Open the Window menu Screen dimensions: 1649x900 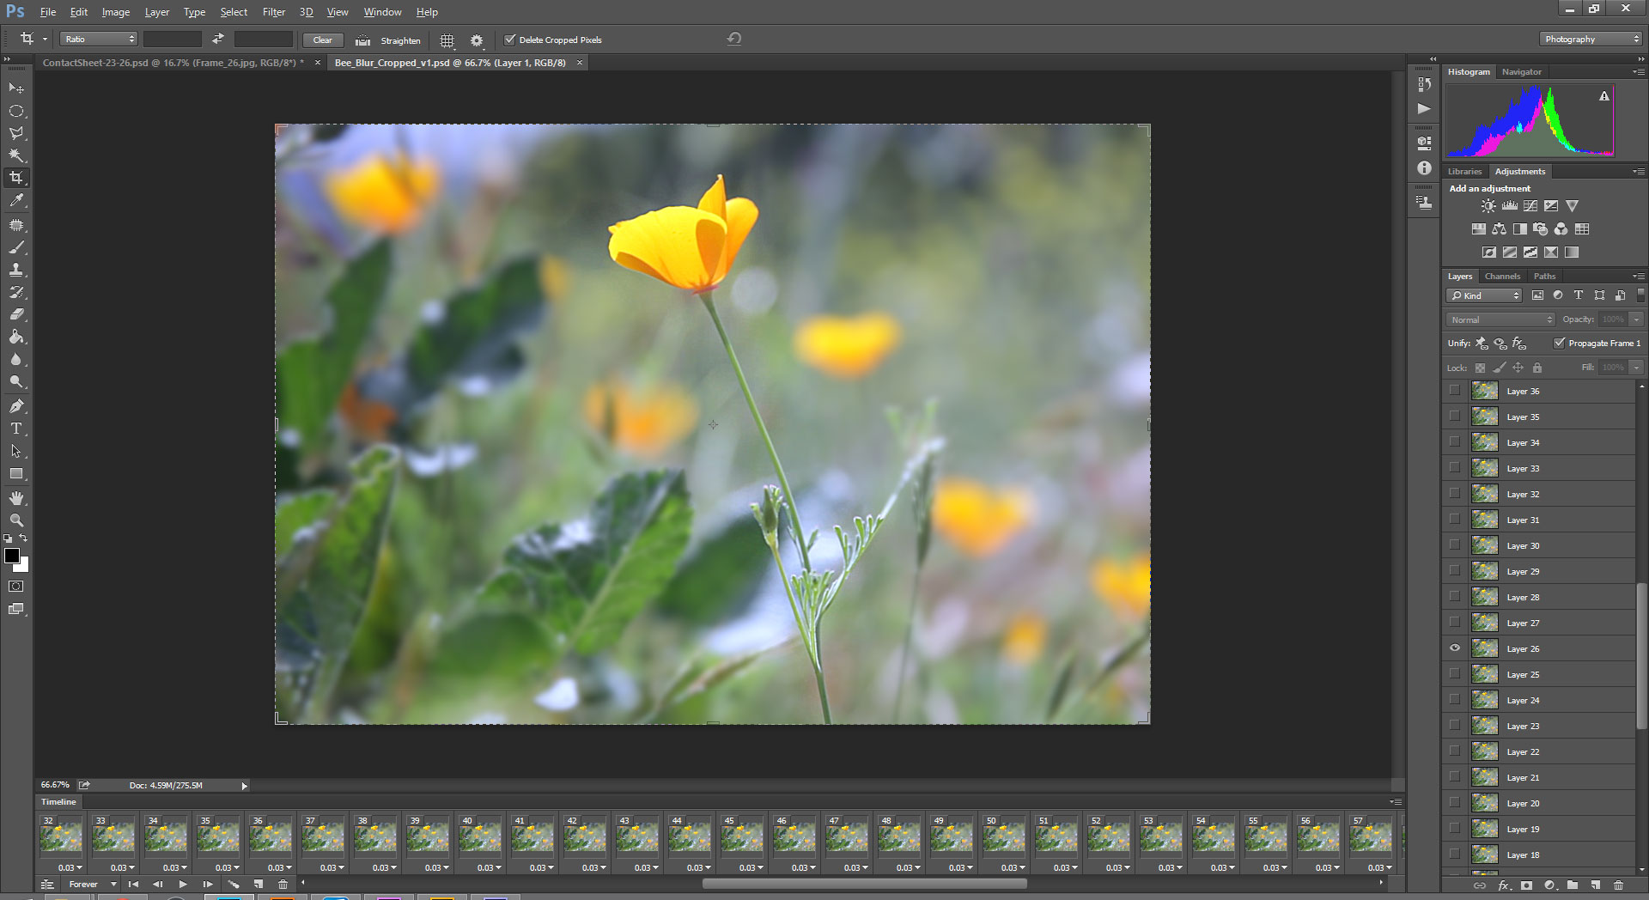(x=382, y=12)
